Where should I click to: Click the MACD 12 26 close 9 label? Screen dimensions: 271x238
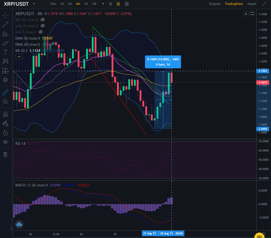click(x=31, y=185)
